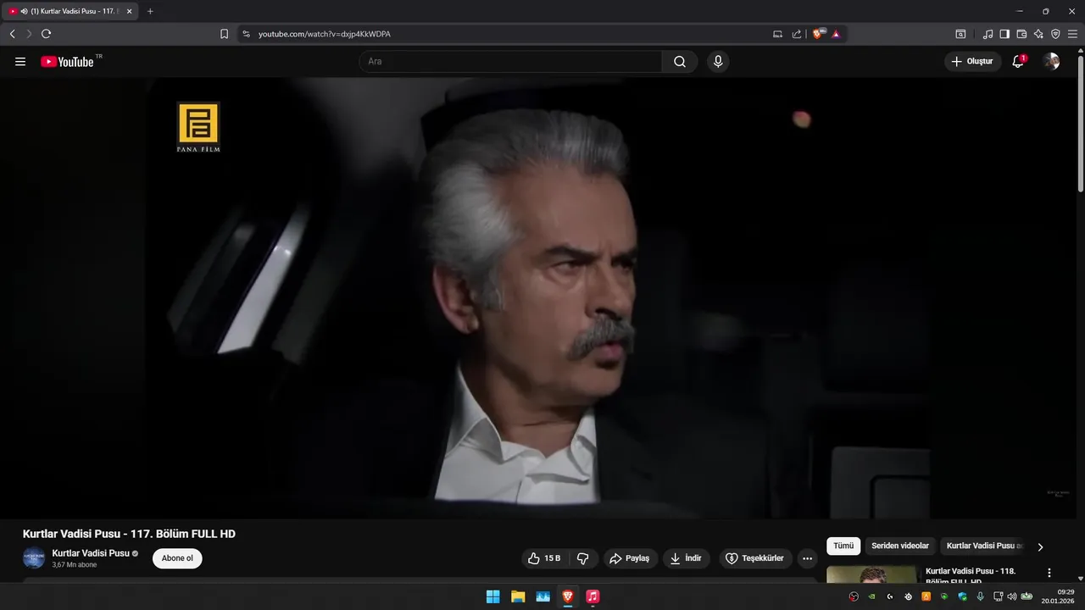Close the Kurtlar Vadisi Pusu tab
Viewport: 1085px width, 610px height.
pyautogui.click(x=129, y=11)
